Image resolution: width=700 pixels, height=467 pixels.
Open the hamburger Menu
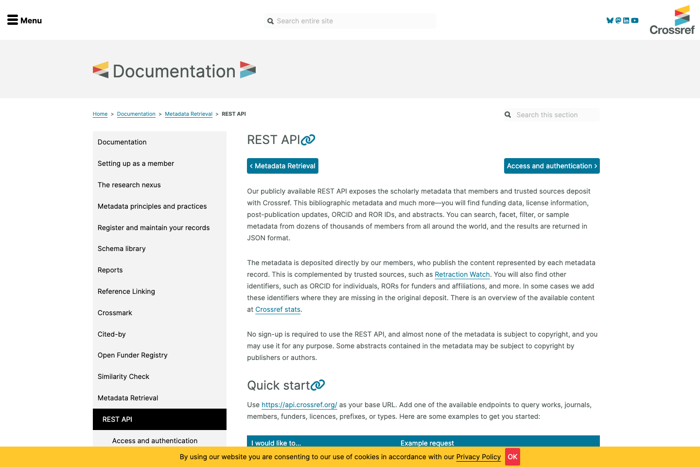24,20
